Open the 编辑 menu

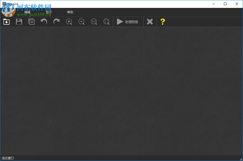pyautogui.click(x=27, y=12)
